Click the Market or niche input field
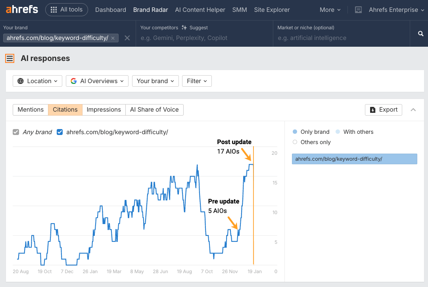428x287 pixels. pyautogui.click(x=341, y=38)
